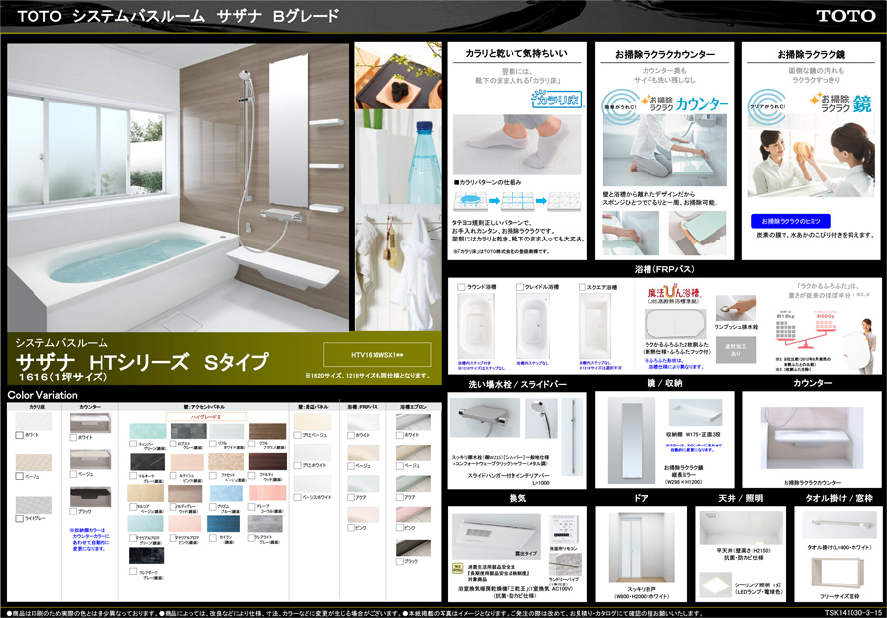Check アクア under 浴槽 FRPバス column
Screen dimensions: 887x618
(x=351, y=497)
